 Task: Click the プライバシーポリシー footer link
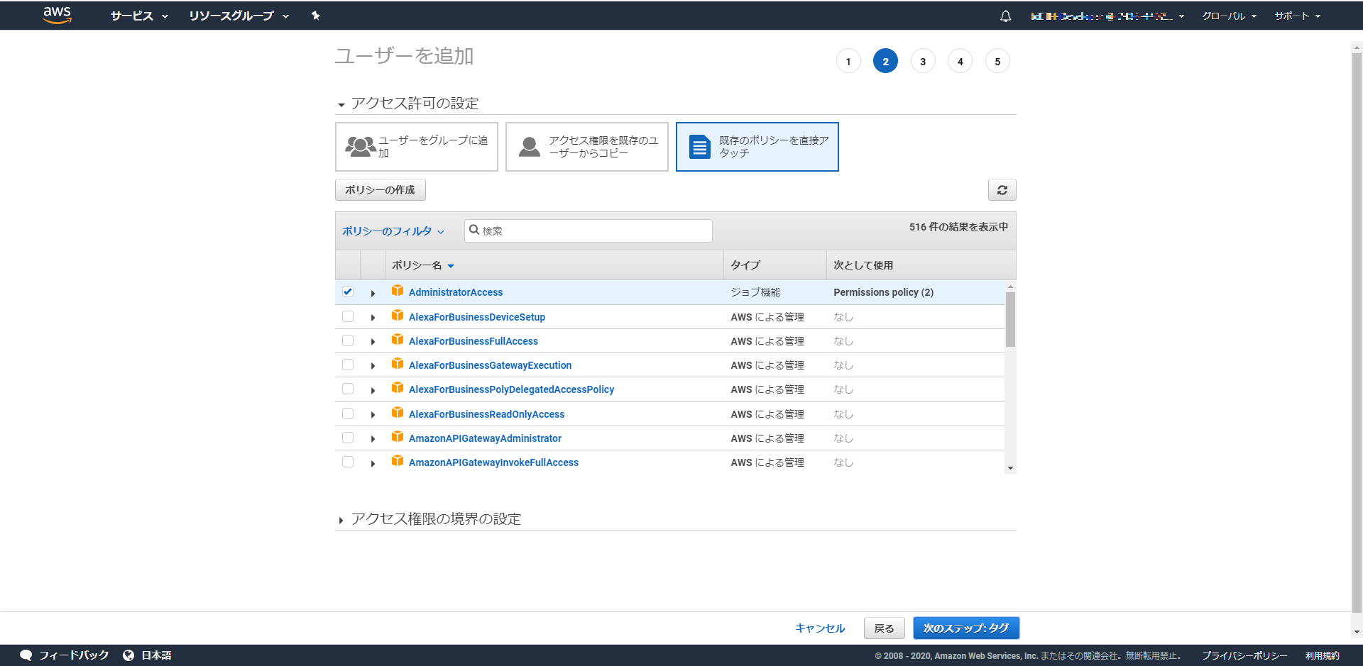click(1244, 655)
